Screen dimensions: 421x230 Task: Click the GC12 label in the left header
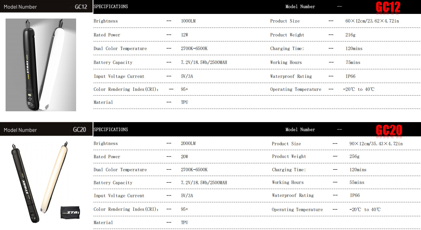pyautogui.click(x=81, y=6)
